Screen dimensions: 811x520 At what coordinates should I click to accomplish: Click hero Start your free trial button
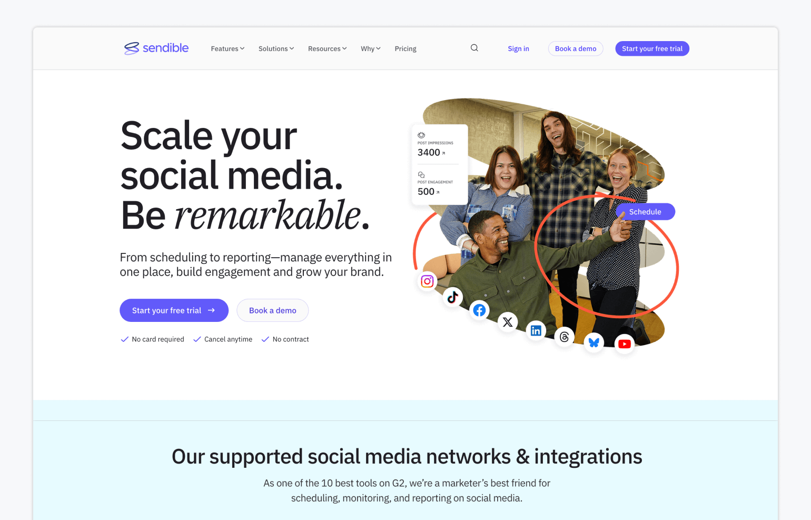174,310
